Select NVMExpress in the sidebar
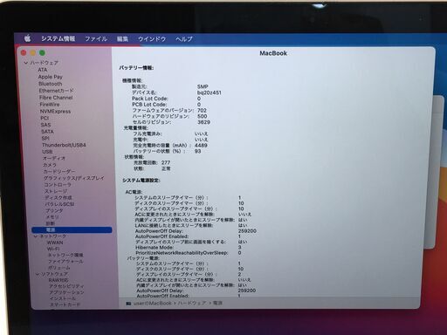 (x=55, y=112)
